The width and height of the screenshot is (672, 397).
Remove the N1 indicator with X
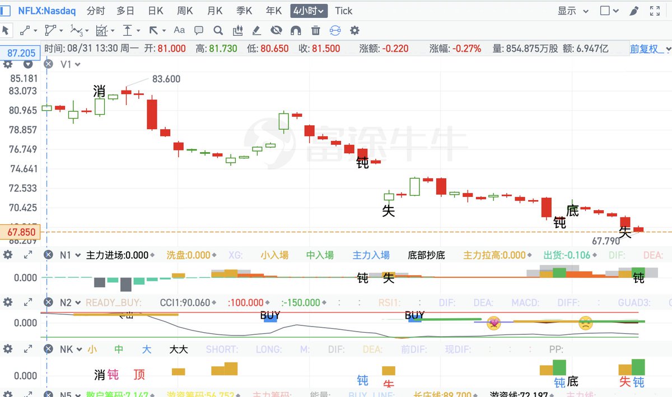click(48, 255)
